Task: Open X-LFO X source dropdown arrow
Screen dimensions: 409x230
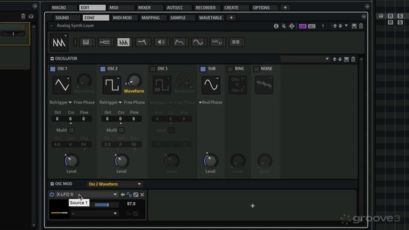Action: (x=115, y=194)
